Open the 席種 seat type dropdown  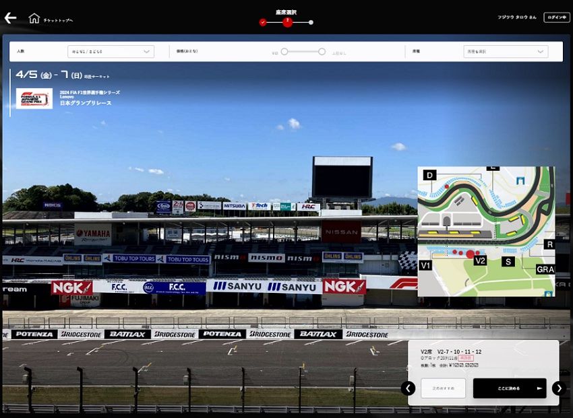click(x=506, y=51)
